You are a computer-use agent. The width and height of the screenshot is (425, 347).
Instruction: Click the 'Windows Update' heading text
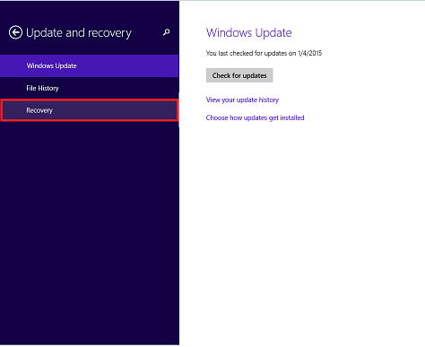(249, 32)
